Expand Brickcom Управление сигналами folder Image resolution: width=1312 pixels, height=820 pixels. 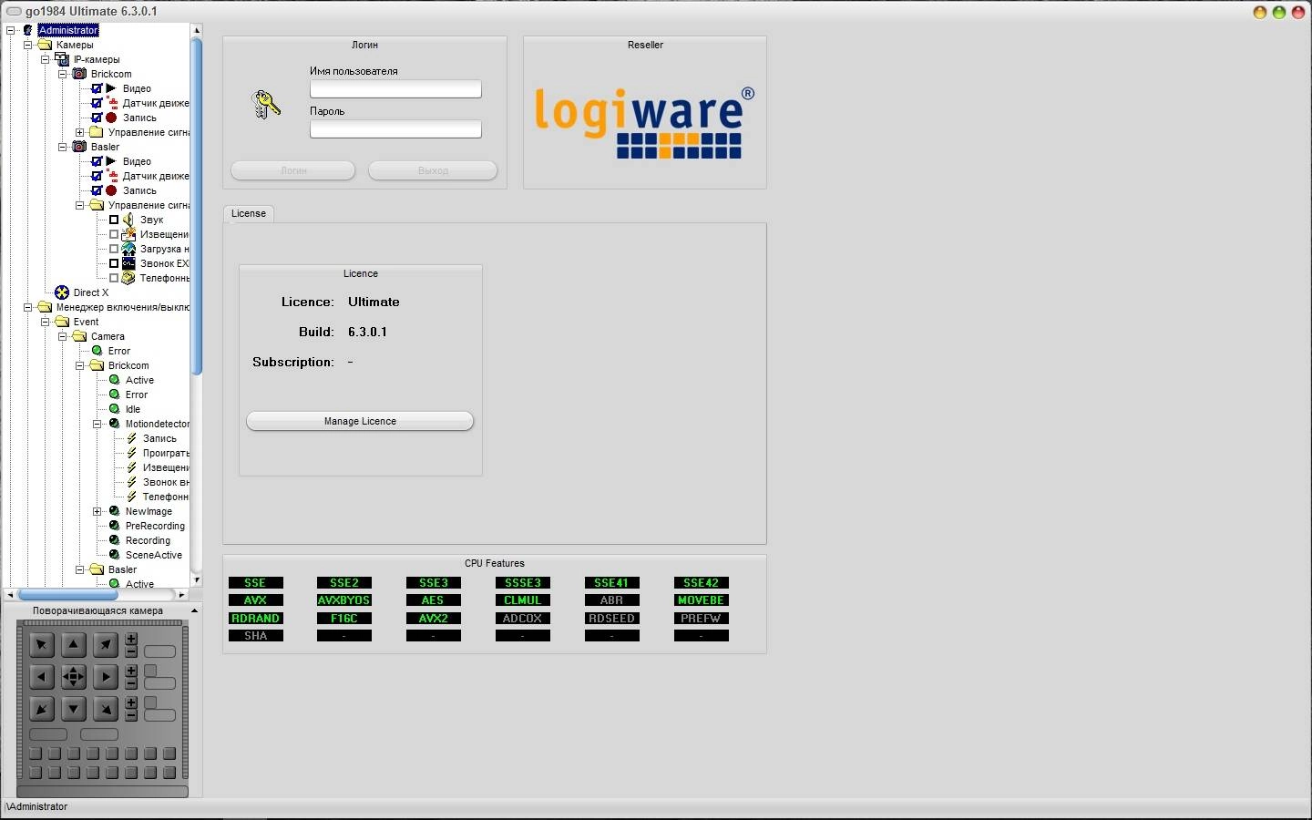pyautogui.click(x=79, y=132)
